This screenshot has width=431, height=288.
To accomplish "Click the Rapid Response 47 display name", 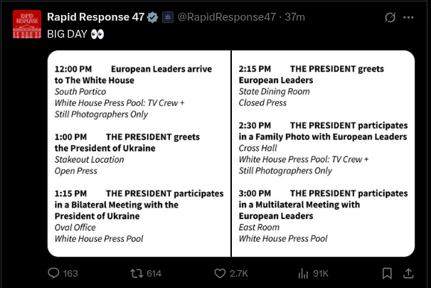I will coord(95,17).
